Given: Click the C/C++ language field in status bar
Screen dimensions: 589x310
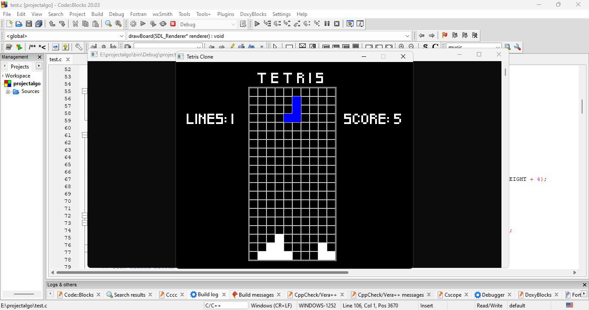Looking at the screenshot, I should pyautogui.click(x=226, y=306).
